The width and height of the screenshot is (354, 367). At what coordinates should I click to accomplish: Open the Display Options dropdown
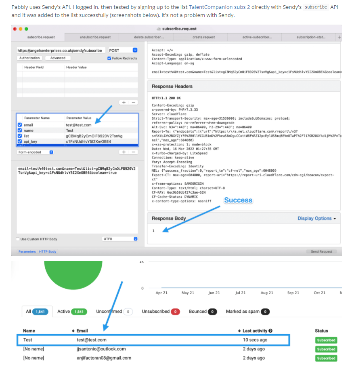coord(316,218)
